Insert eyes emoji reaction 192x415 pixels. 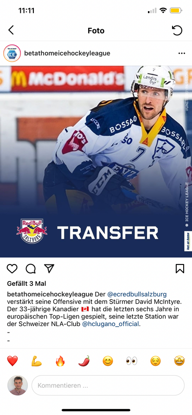[132, 361]
